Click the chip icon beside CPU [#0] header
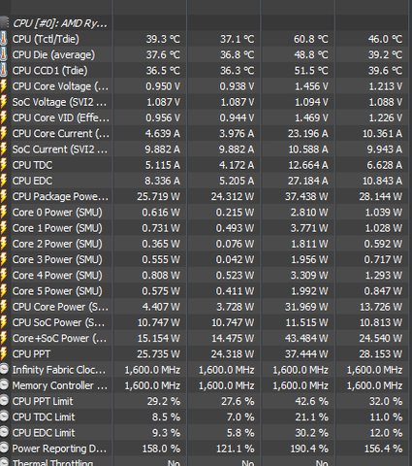The width and height of the screenshot is (412, 466). [x=4, y=23]
